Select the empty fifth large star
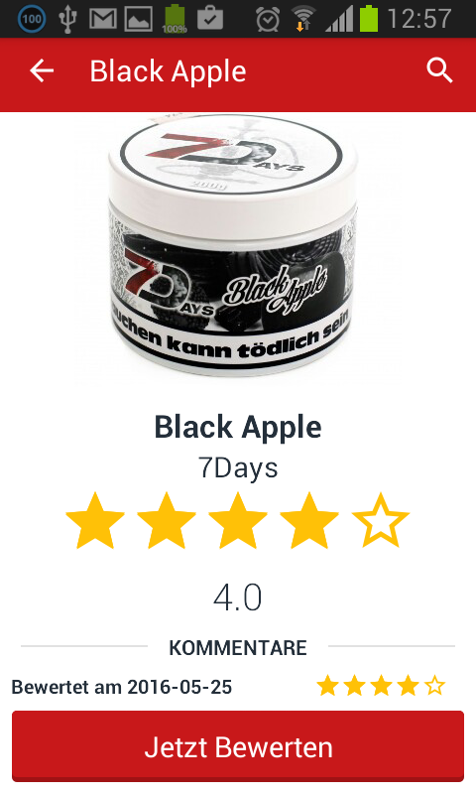The image size is (476, 794). pos(381,521)
